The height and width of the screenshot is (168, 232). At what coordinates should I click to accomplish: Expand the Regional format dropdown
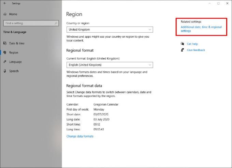[x=110, y=64]
